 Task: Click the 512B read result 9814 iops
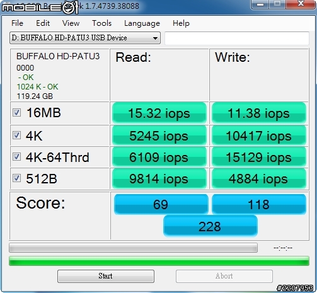(x=159, y=179)
